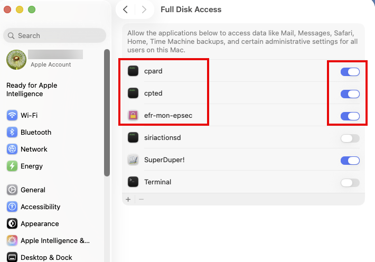Open the Apple Account label
Screen dimensions: 375x262
point(51,64)
